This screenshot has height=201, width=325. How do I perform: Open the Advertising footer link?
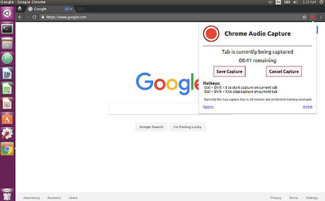click(31, 198)
